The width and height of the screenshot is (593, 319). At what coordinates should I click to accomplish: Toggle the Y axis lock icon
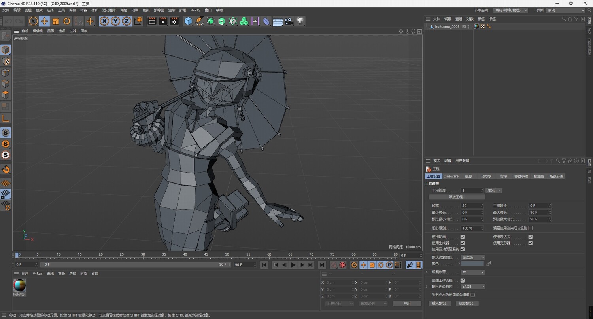click(115, 21)
